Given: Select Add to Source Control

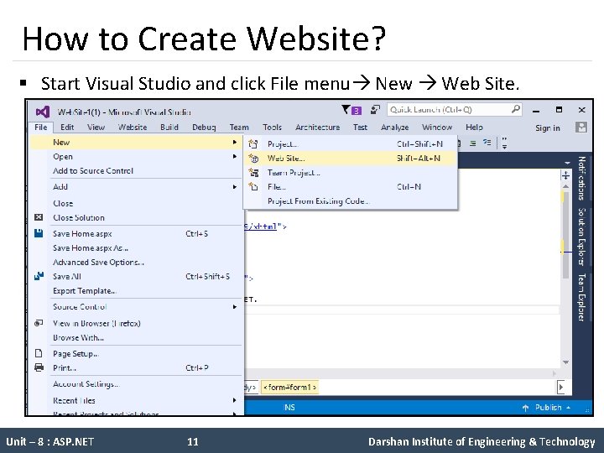Looking at the screenshot, I should [x=137, y=170].
